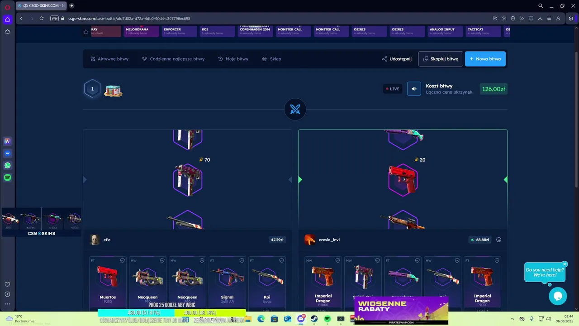Click the star icon beside live drops

click(86, 32)
